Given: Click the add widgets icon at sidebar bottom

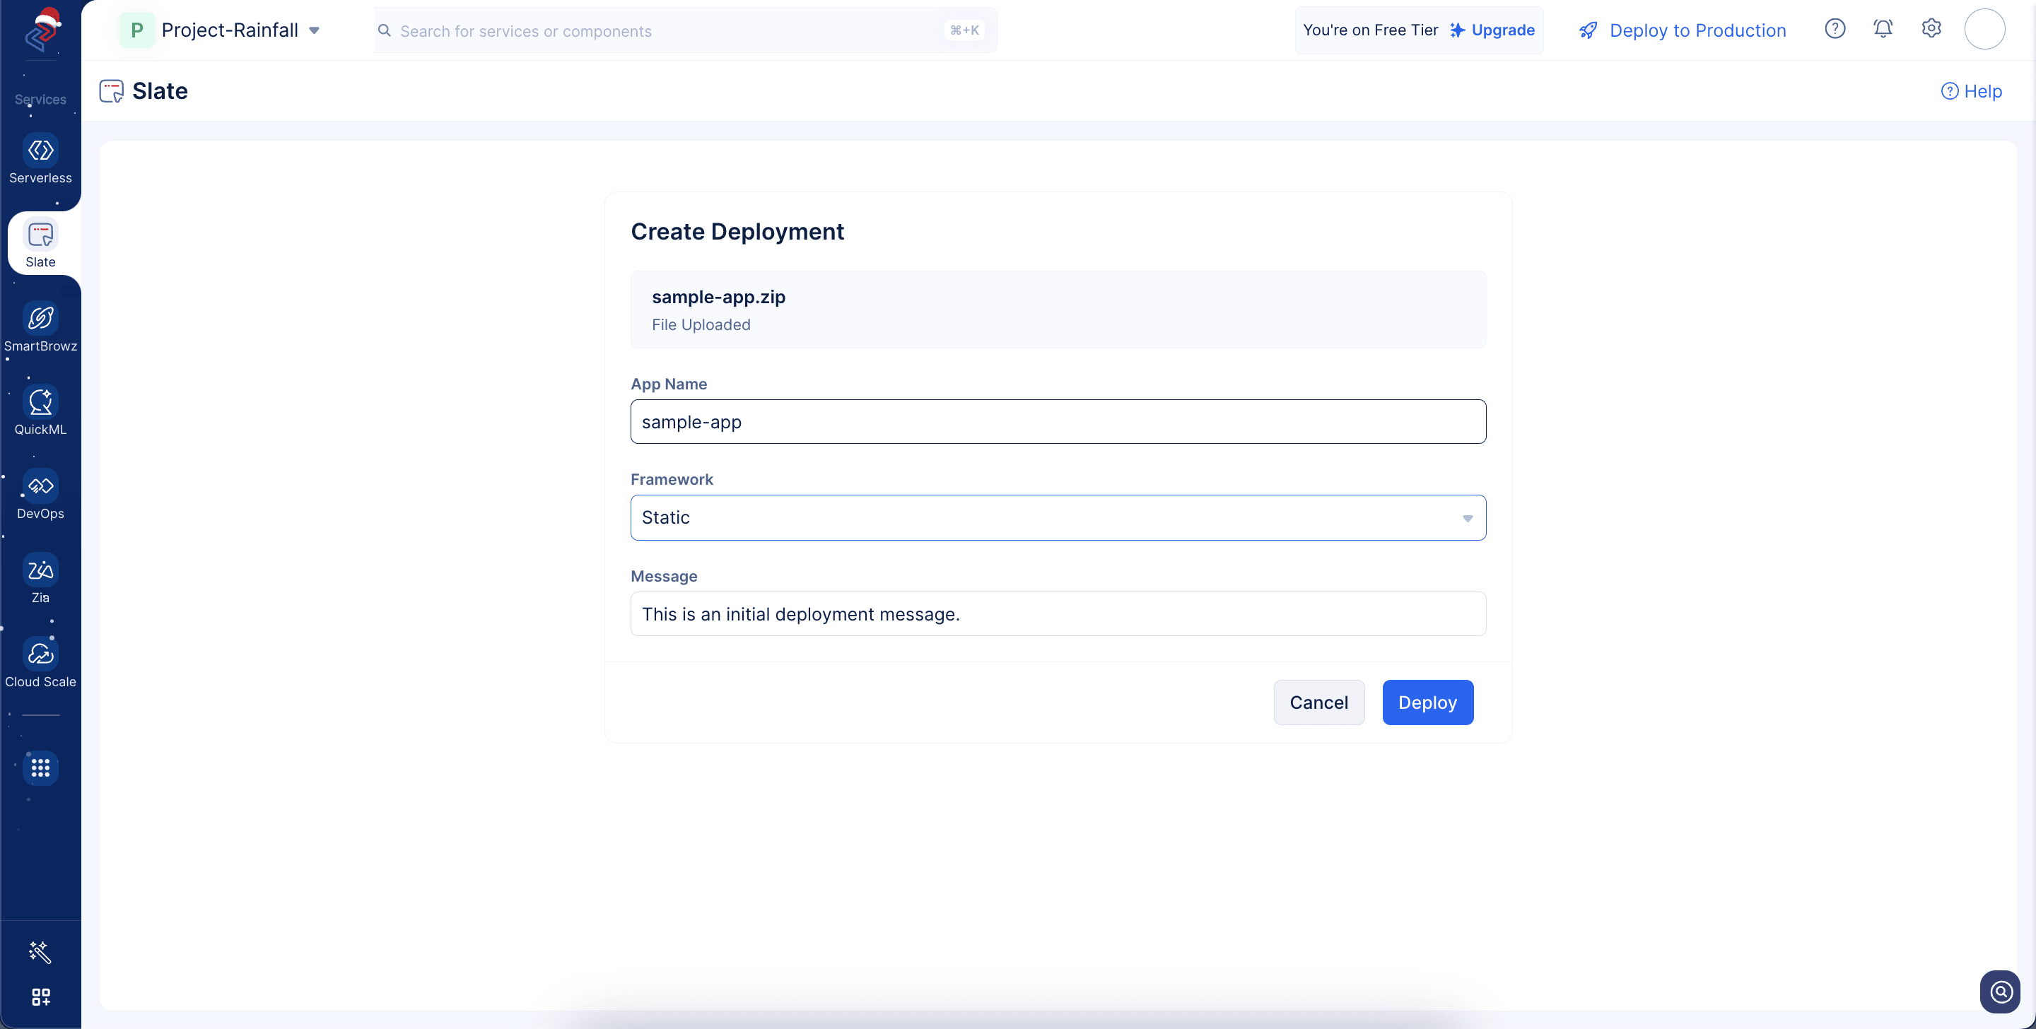Looking at the screenshot, I should coord(40,996).
